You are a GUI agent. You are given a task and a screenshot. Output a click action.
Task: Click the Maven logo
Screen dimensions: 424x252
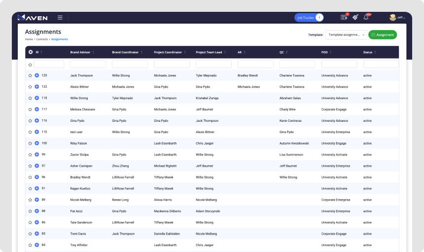[x=33, y=18]
